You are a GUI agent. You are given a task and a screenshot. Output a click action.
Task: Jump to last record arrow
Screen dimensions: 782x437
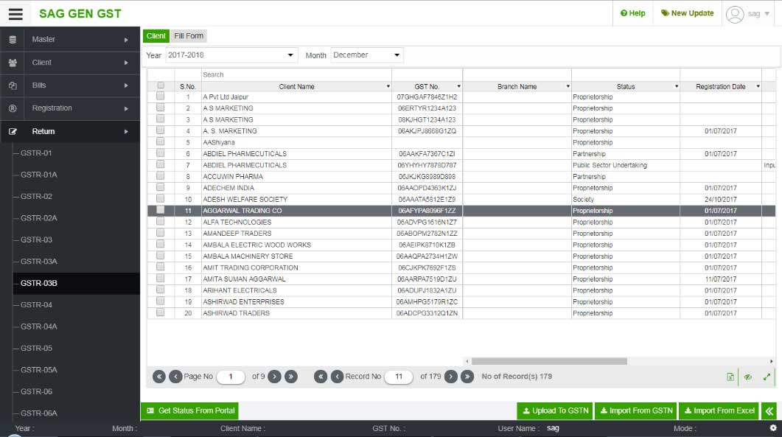point(467,377)
